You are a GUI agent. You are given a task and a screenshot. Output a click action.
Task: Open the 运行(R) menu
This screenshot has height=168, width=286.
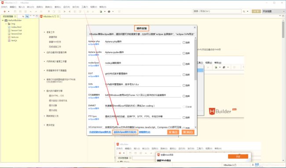pos(66,7)
